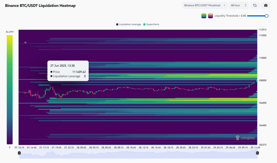The width and height of the screenshot is (277, 163).
Task: Click the 29, 11:45 time axis label
Action: point(255,147)
